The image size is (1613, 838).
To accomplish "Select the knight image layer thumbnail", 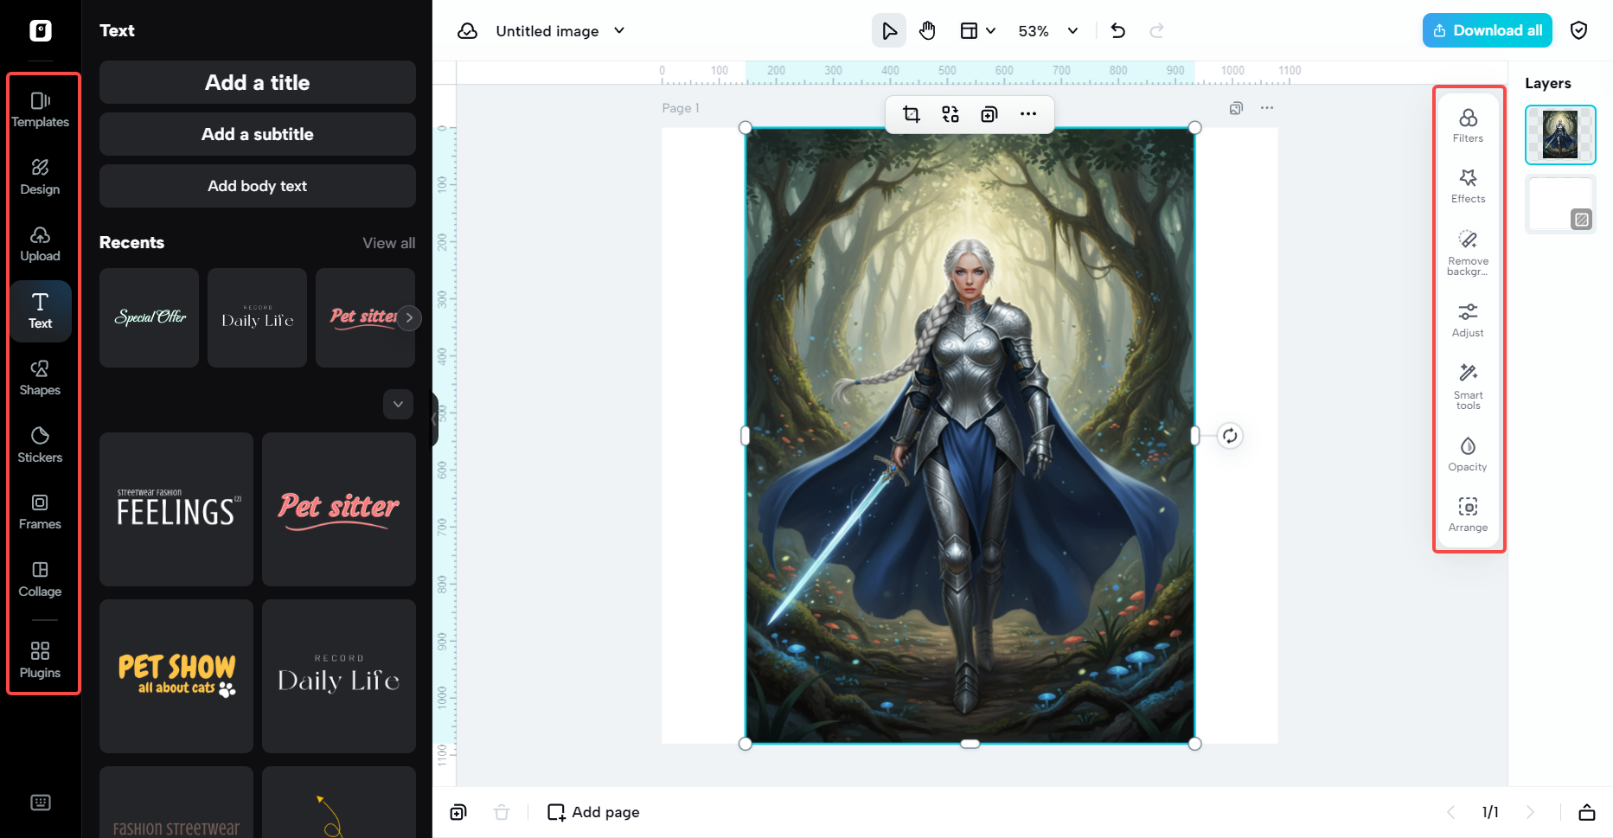I will pos(1559,135).
